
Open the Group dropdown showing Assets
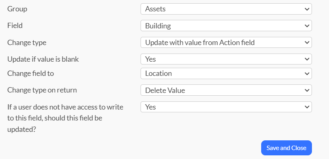pos(226,9)
